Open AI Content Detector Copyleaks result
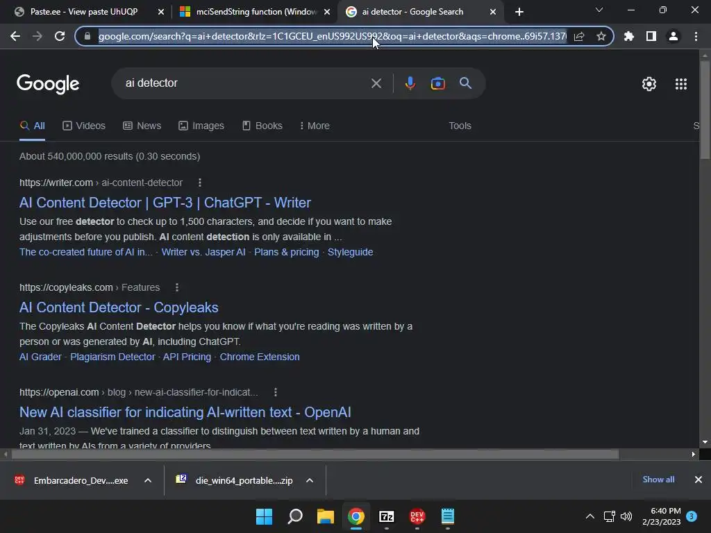The width and height of the screenshot is (711, 533). [119, 307]
